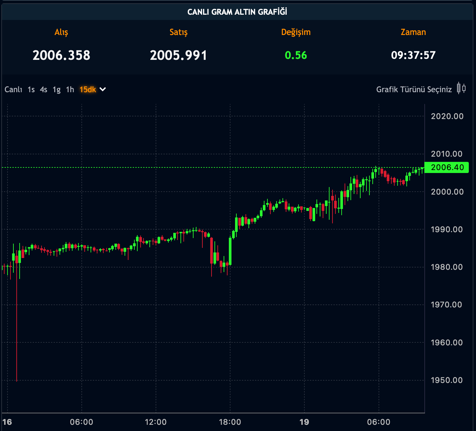
Task: Click the CANLI GRAM ALTIN GRAFİĞİ title
Action: (x=237, y=12)
